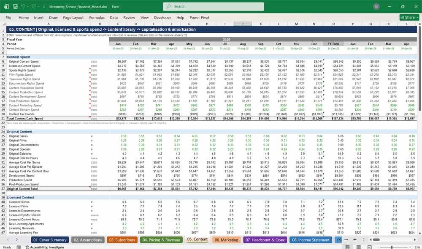Click the Excel app icon in title bar
Viewport: 422px width, 249px height.
point(6,6)
